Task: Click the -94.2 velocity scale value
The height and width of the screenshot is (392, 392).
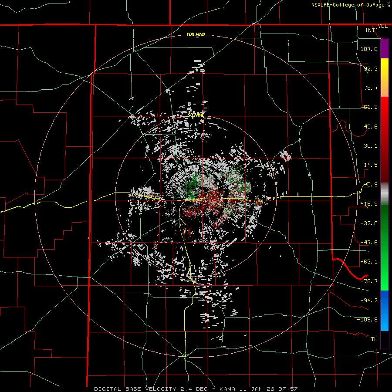Action: 369,301
